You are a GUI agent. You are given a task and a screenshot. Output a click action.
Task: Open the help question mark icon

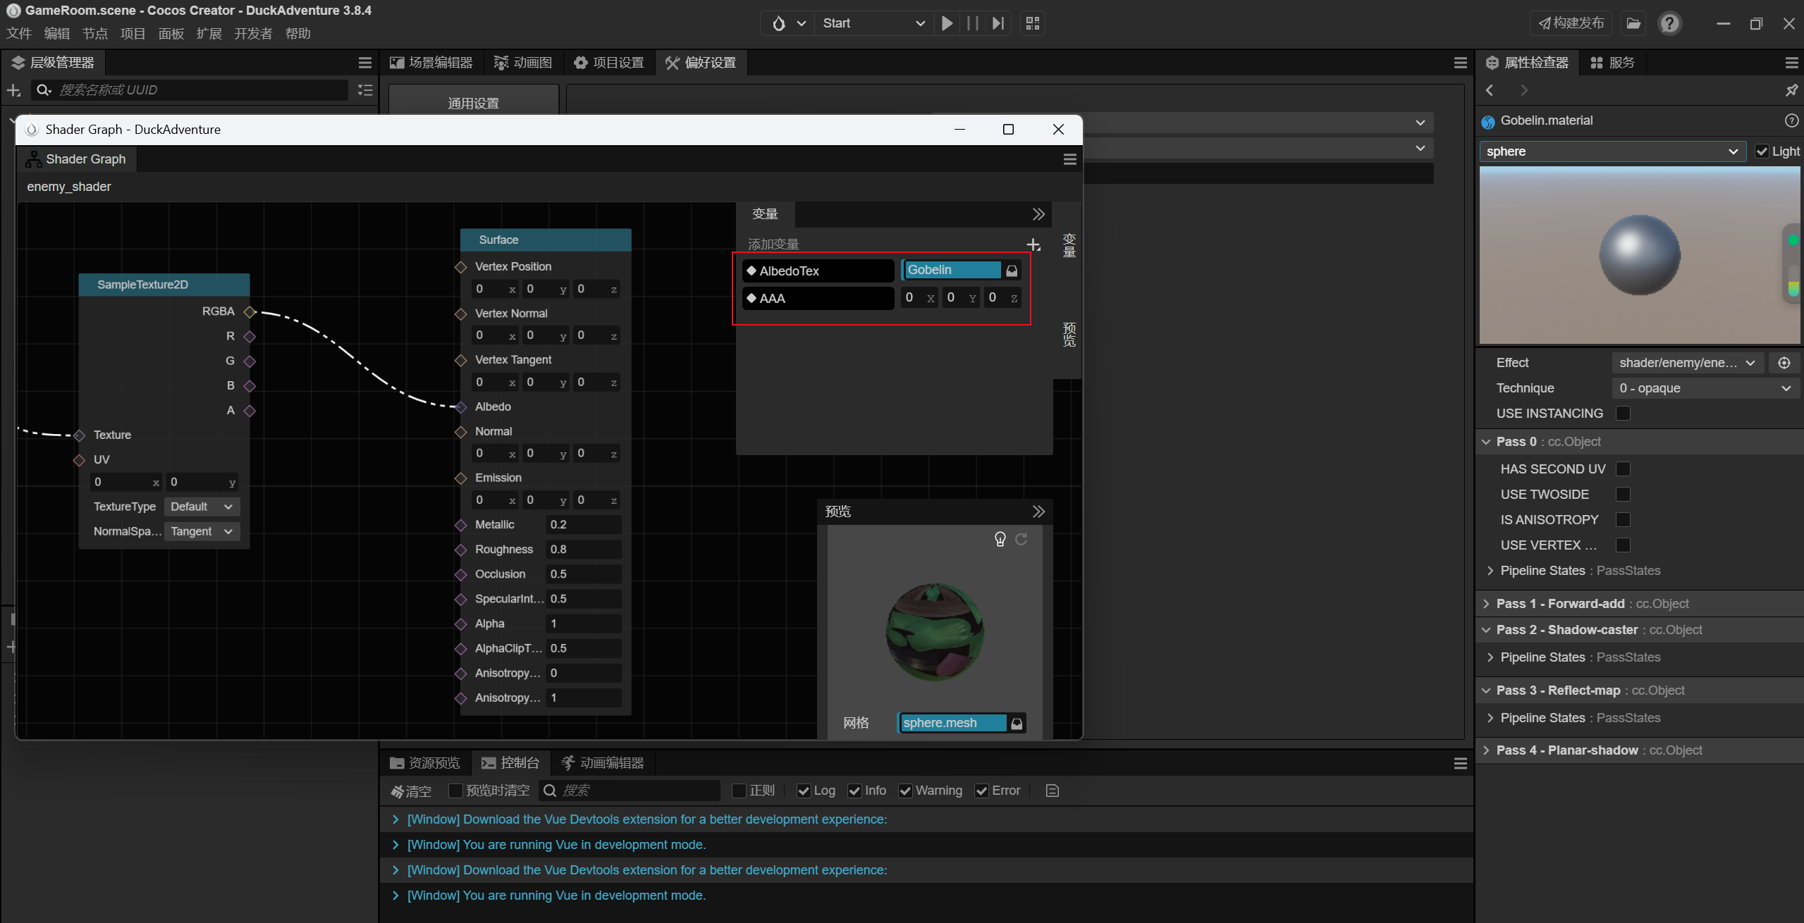point(1669,23)
